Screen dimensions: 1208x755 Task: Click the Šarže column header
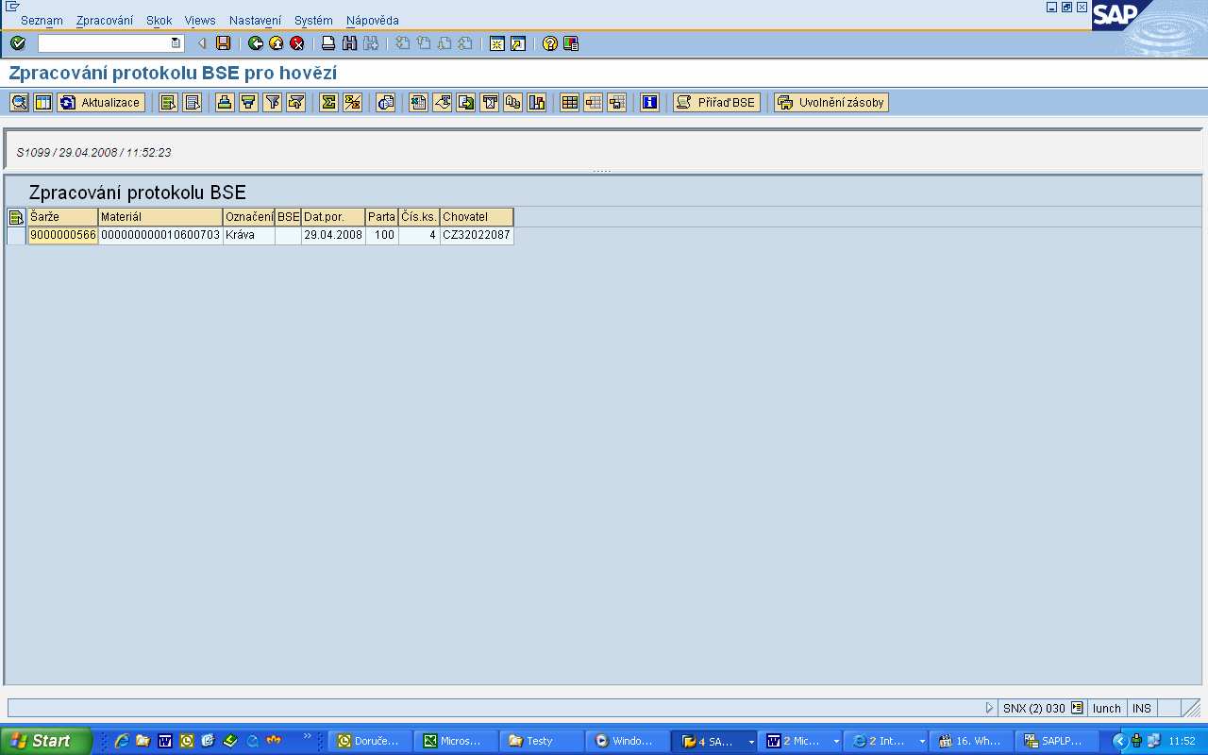point(63,217)
